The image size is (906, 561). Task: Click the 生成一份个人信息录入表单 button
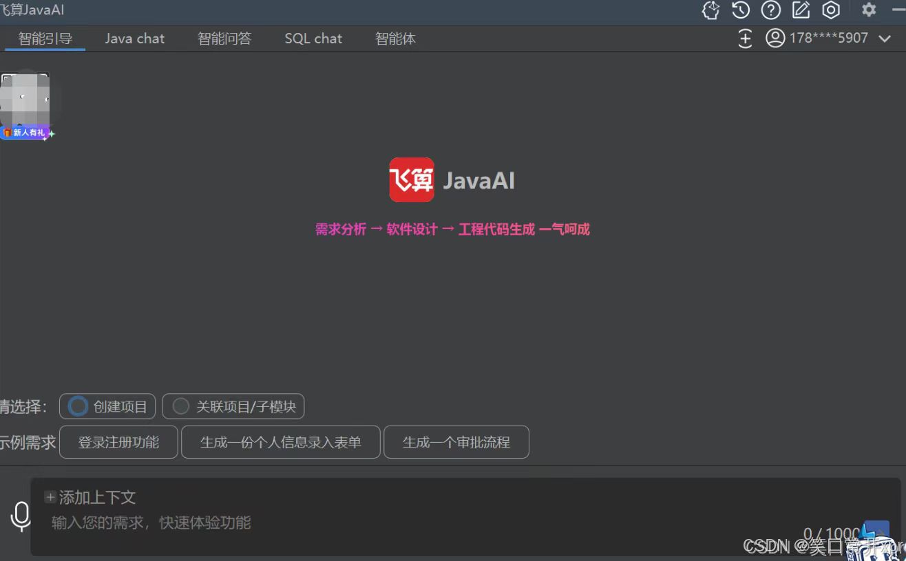click(281, 442)
